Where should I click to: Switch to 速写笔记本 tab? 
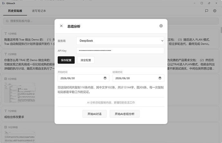tap(39, 11)
